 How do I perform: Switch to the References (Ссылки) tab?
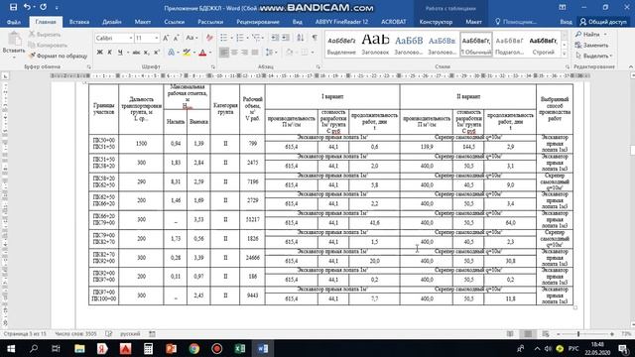click(175, 22)
